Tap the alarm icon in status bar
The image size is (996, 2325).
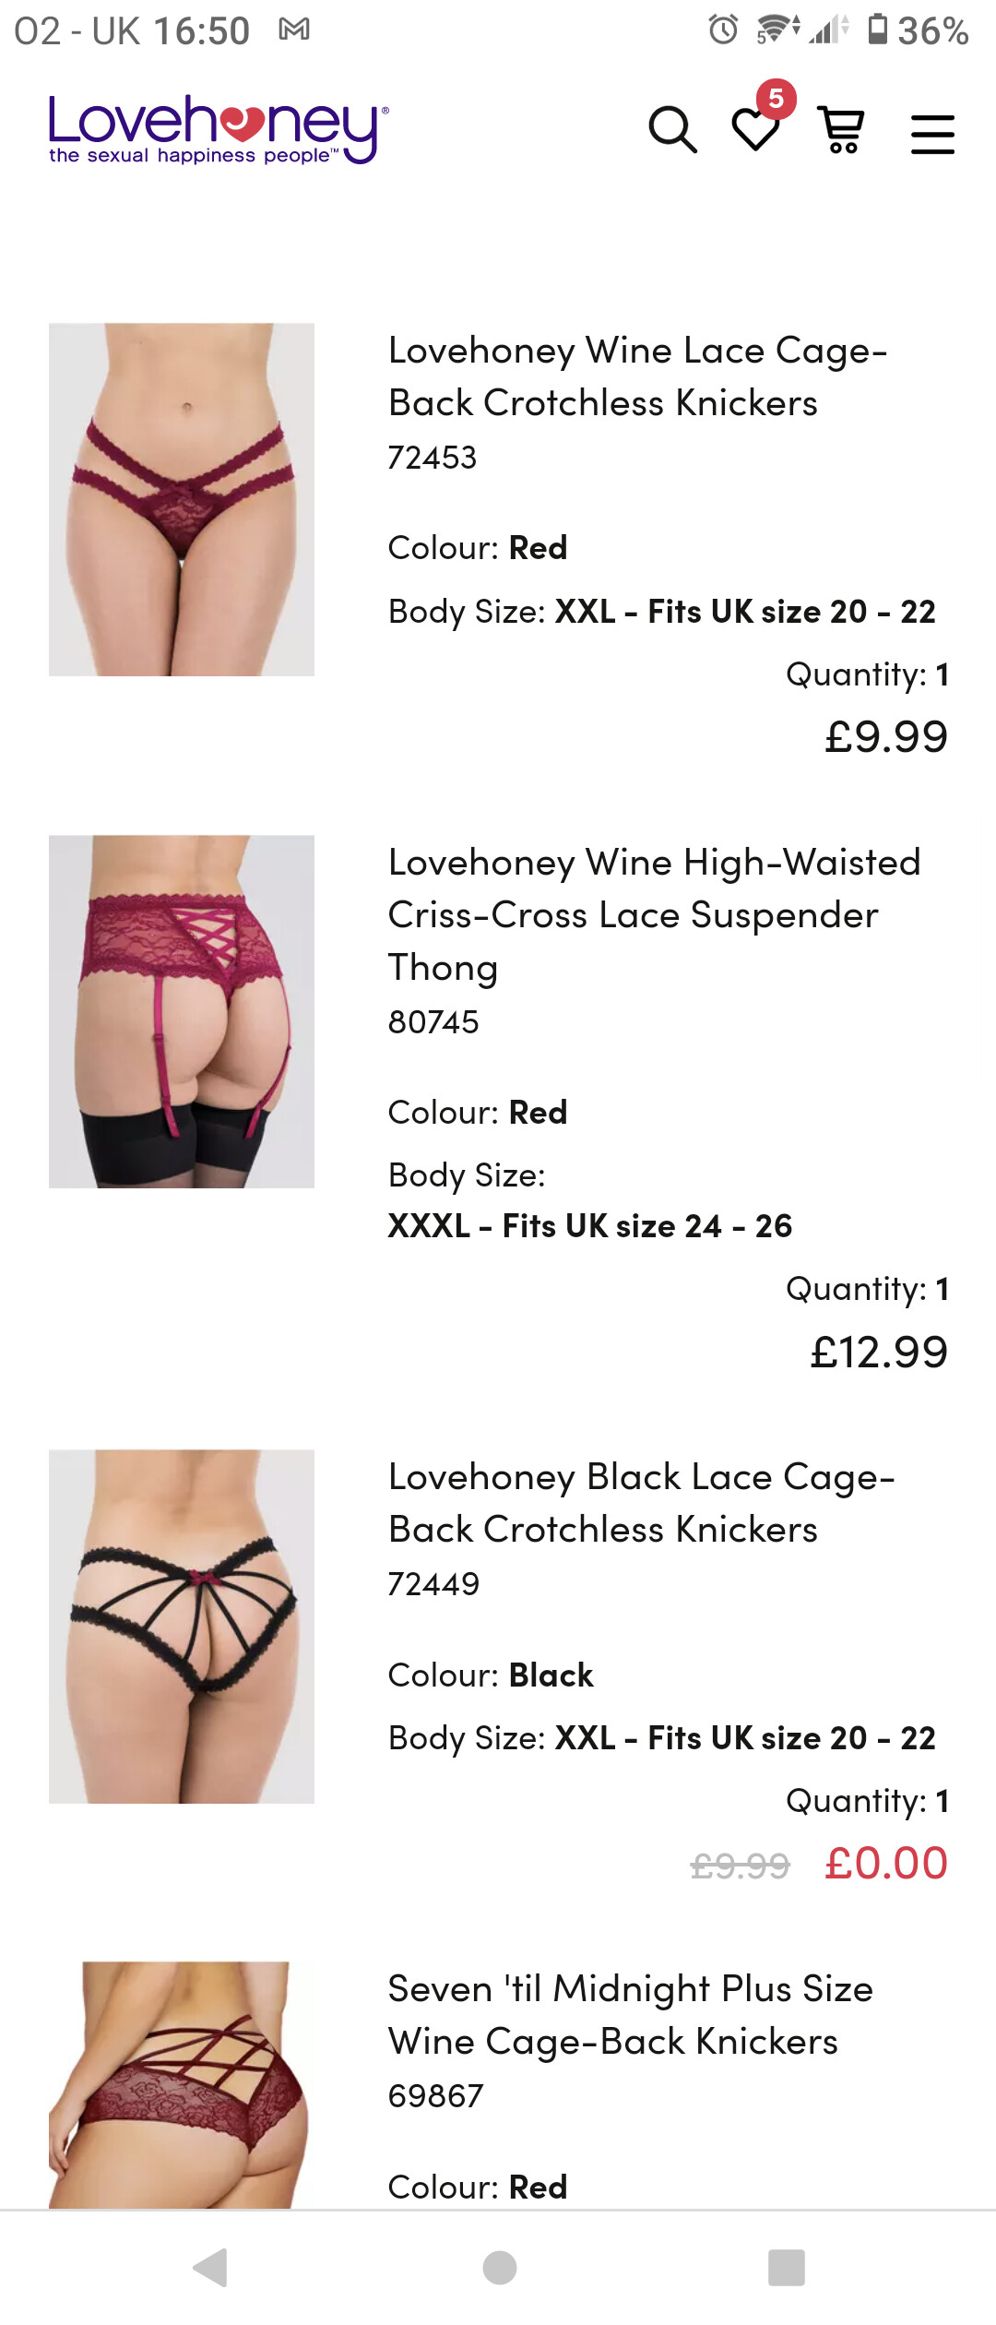(x=723, y=30)
